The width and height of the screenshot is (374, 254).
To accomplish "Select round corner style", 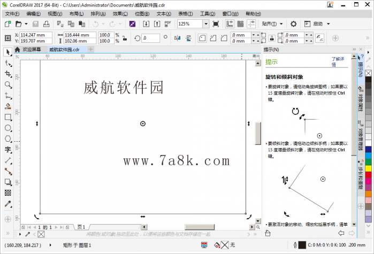I will coord(202,38).
